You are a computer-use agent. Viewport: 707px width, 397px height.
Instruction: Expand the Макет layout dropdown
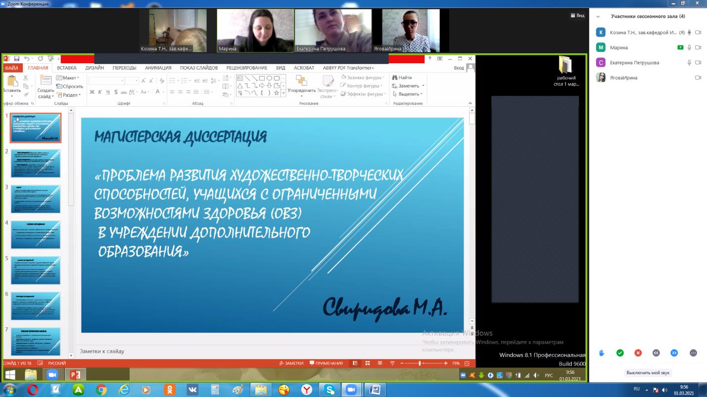68,78
